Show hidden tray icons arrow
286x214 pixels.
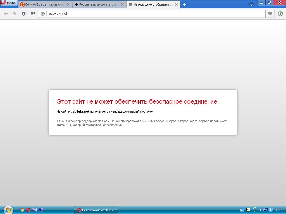(260, 210)
